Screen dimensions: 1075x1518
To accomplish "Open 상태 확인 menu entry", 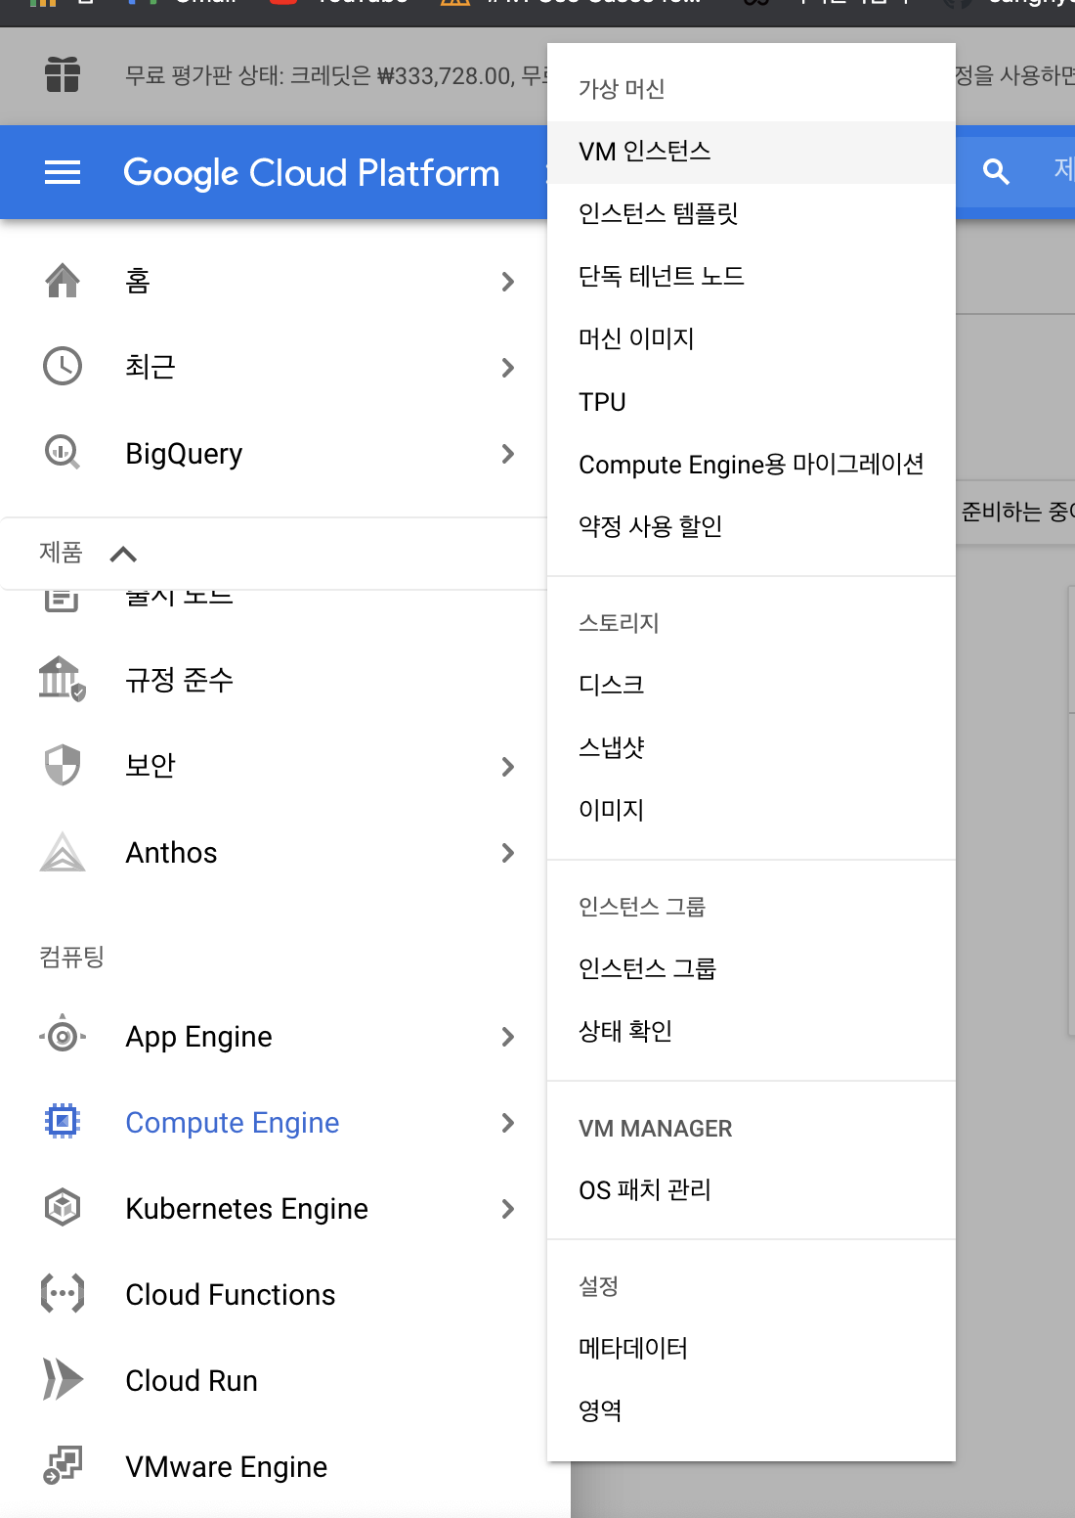I will click(x=752, y=1031).
